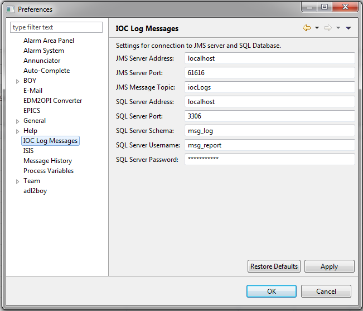Open E-Mail preferences
Screen dimensions: 363x311
[33, 91]
